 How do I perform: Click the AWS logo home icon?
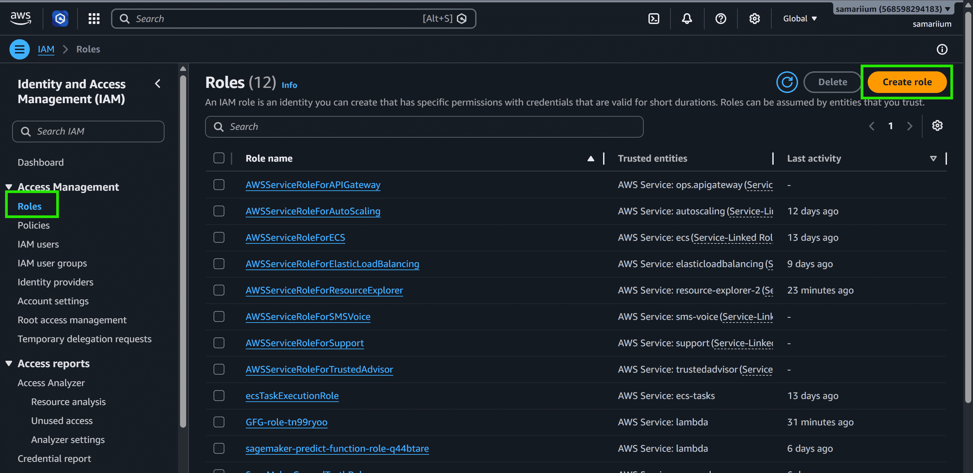pos(20,19)
